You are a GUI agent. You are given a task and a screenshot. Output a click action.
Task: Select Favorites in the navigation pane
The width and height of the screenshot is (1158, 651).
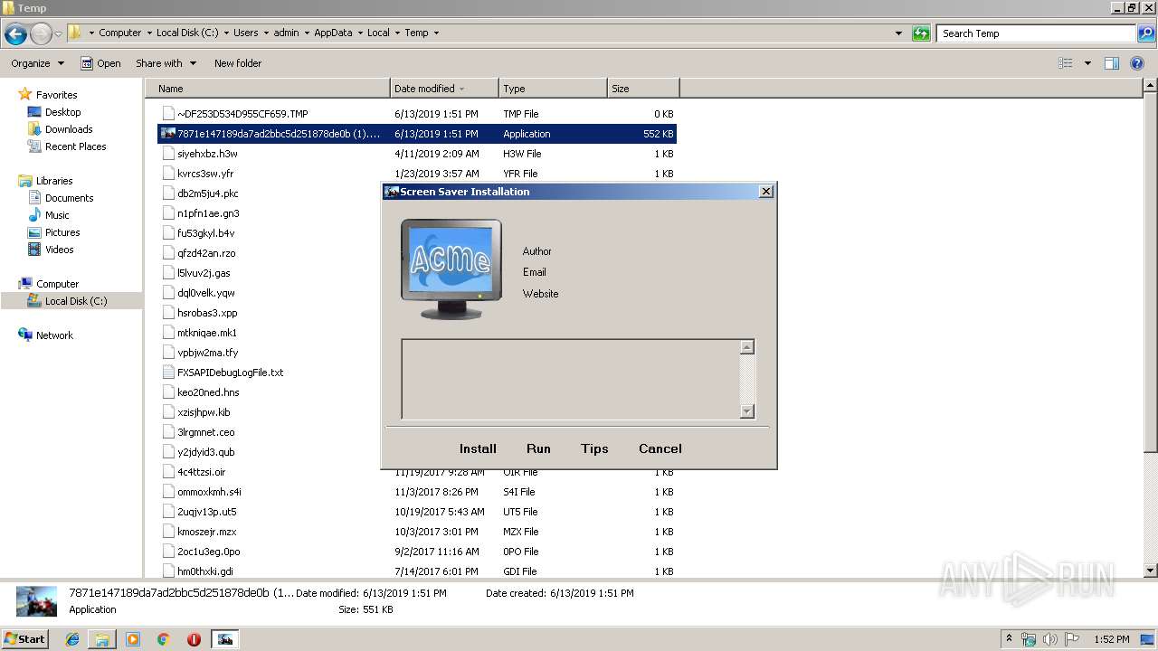click(x=56, y=95)
